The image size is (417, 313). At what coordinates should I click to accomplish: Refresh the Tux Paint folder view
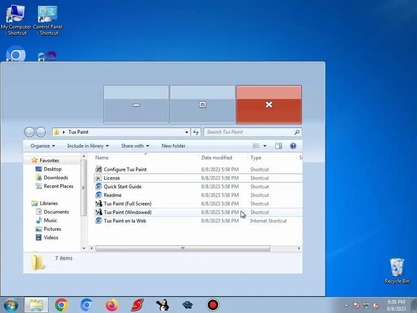pyautogui.click(x=196, y=132)
